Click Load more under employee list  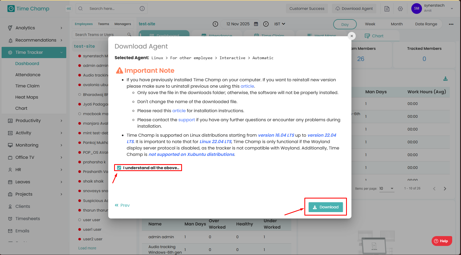coord(87,248)
